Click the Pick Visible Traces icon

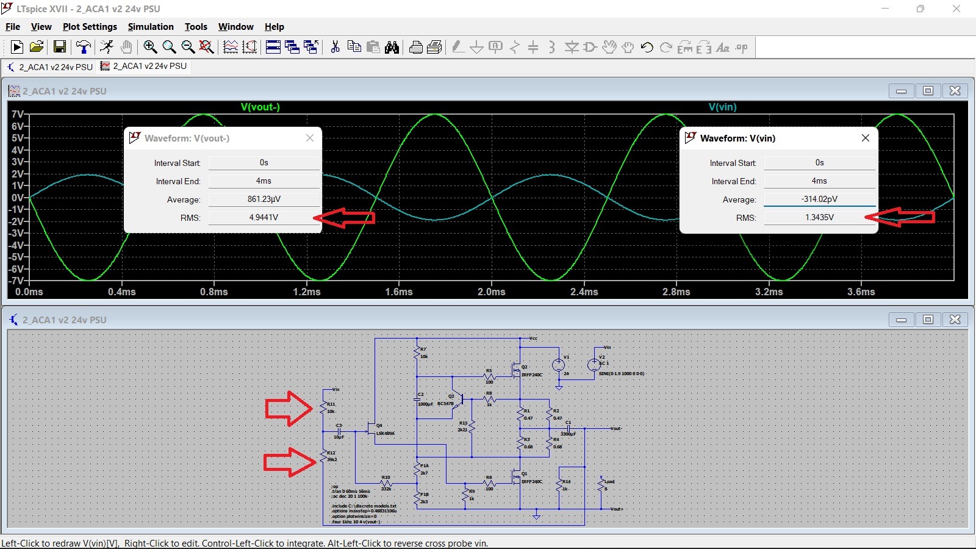tap(249, 47)
